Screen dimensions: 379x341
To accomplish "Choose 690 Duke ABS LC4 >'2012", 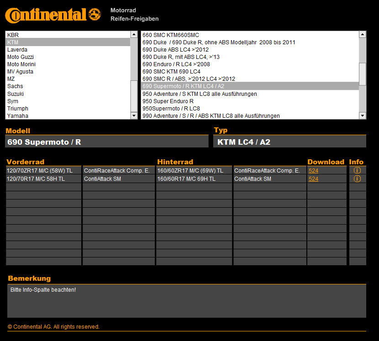I will tap(250, 50).
